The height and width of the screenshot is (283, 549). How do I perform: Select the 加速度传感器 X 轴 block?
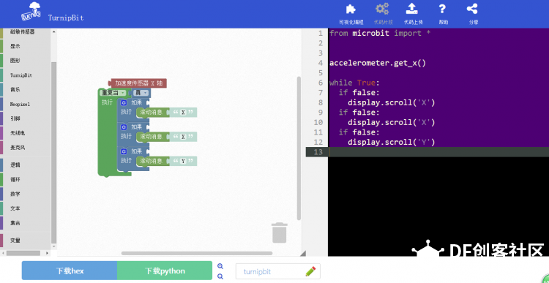[x=138, y=83]
